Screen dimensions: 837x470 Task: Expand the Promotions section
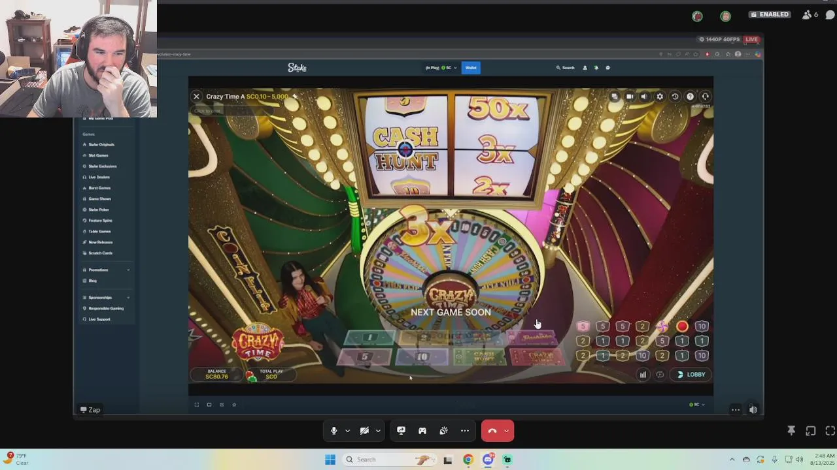pyautogui.click(x=106, y=270)
